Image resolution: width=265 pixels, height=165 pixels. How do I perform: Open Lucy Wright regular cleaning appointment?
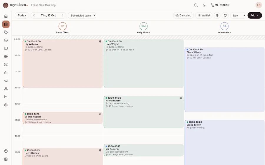144,63
